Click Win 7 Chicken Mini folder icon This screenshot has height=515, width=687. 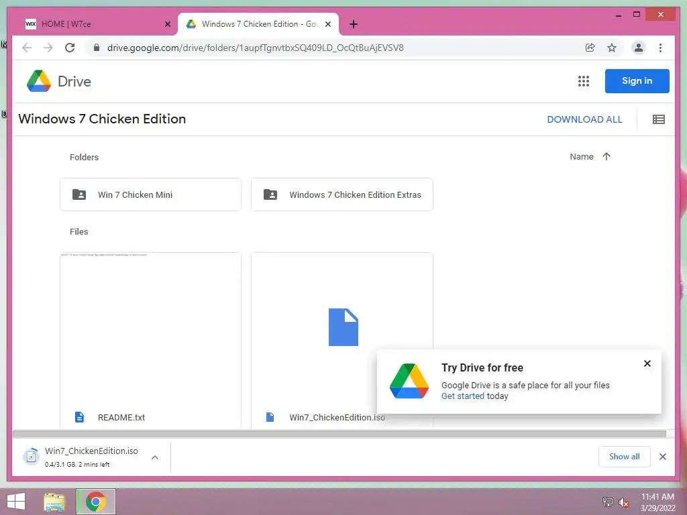pos(79,194)
